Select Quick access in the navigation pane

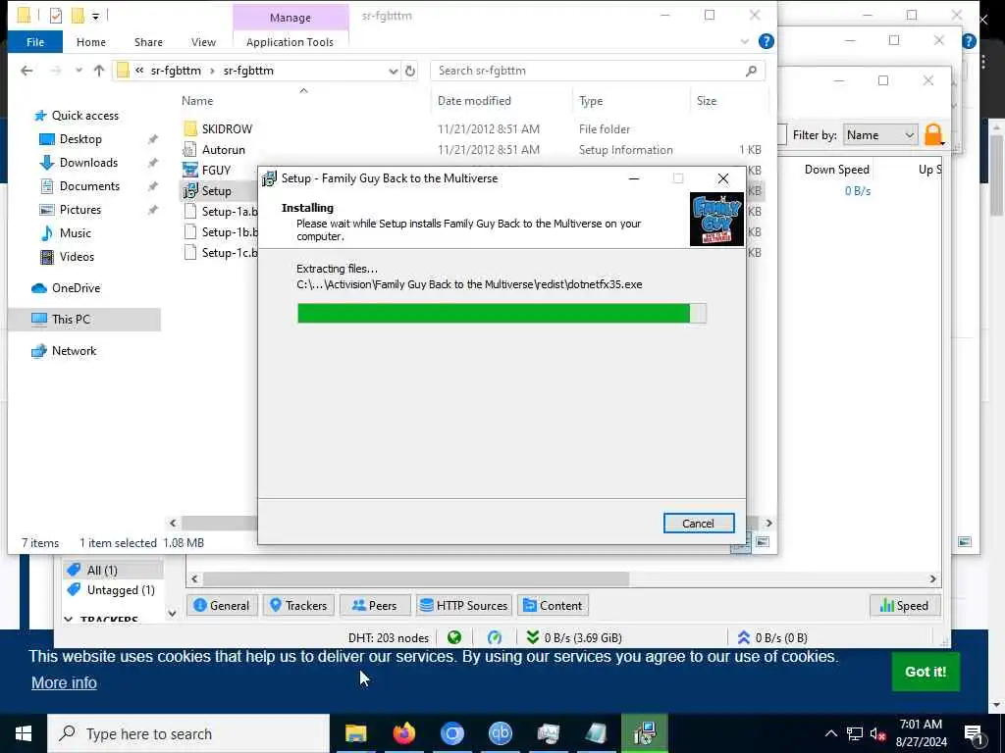tap(84, 116)
